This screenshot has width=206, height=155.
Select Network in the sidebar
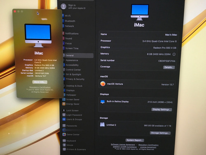point(69,26)
